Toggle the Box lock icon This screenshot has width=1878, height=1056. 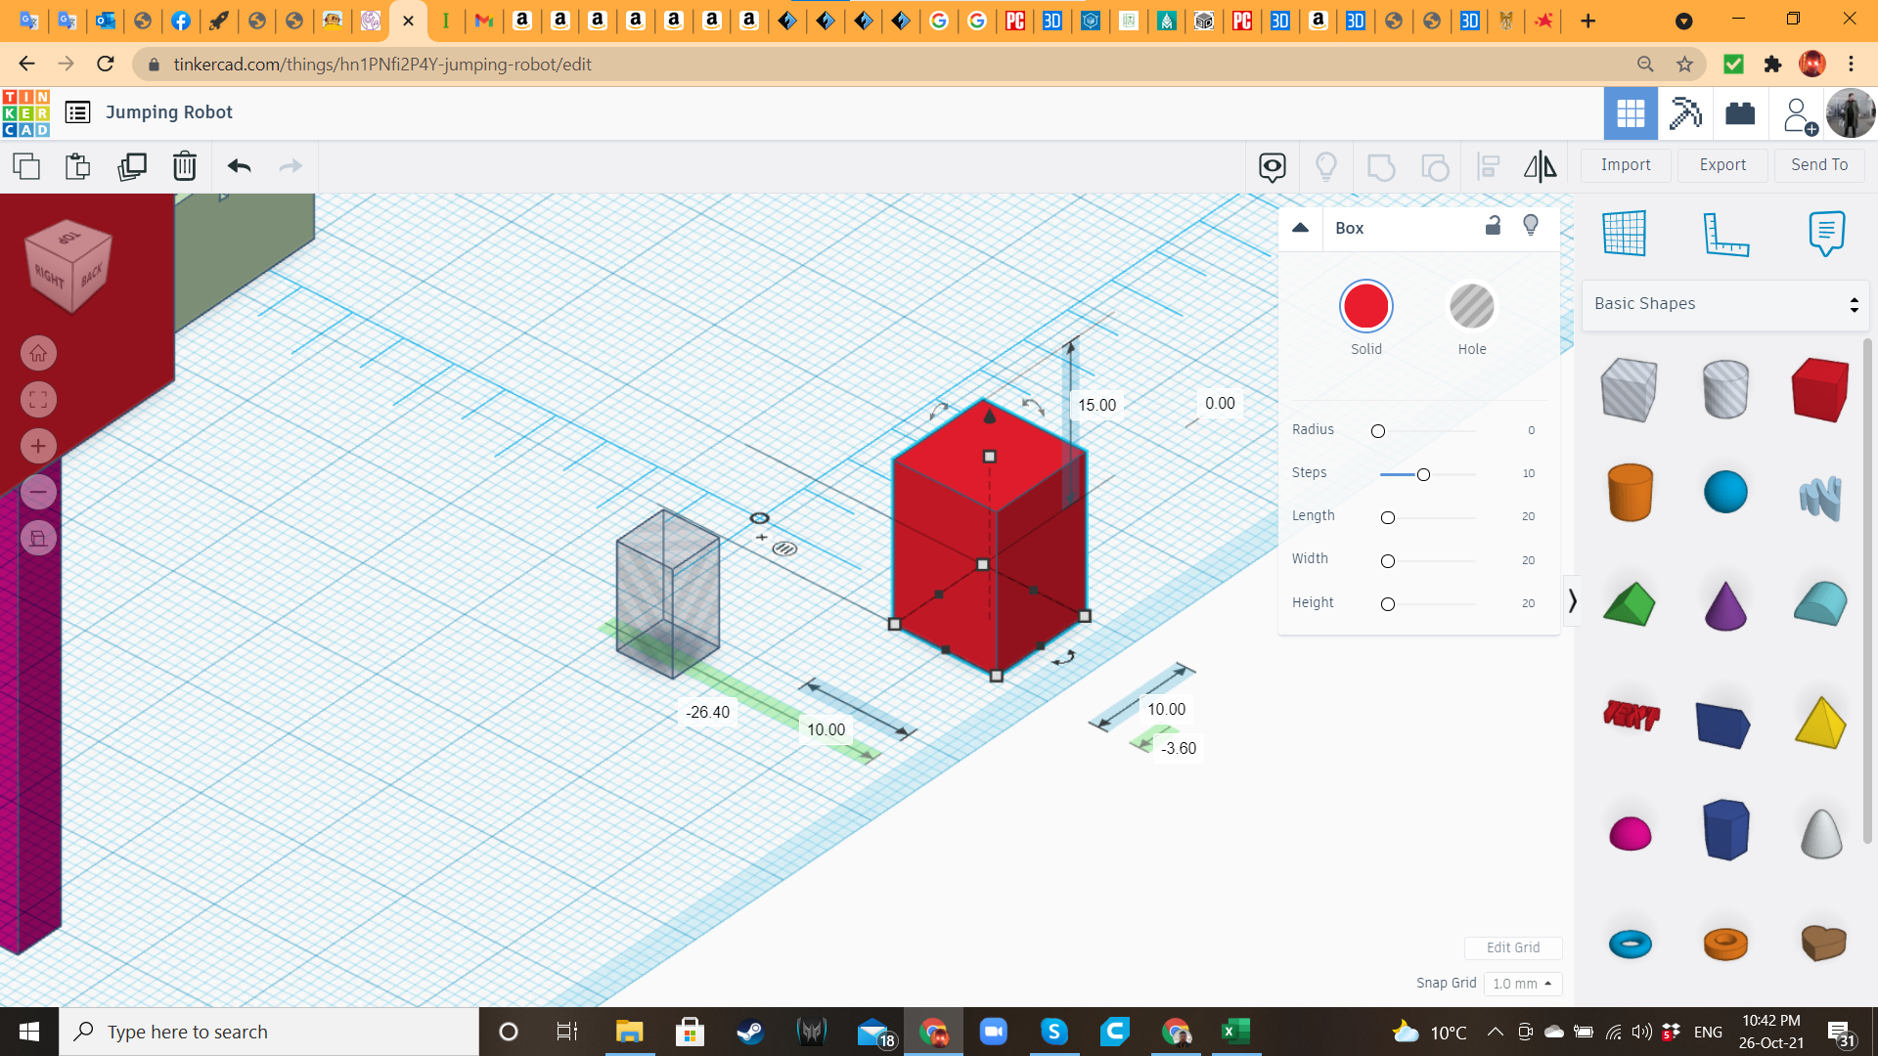pyautogui.click(x=1493, y=226)
